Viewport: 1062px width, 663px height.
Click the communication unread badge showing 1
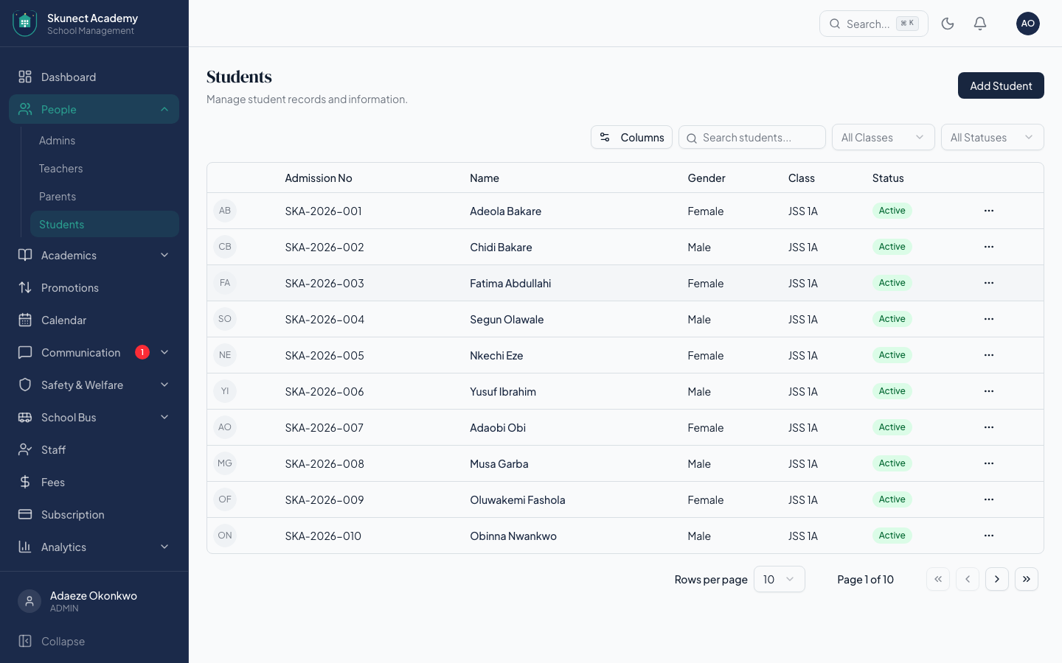(x=142, y=352)
